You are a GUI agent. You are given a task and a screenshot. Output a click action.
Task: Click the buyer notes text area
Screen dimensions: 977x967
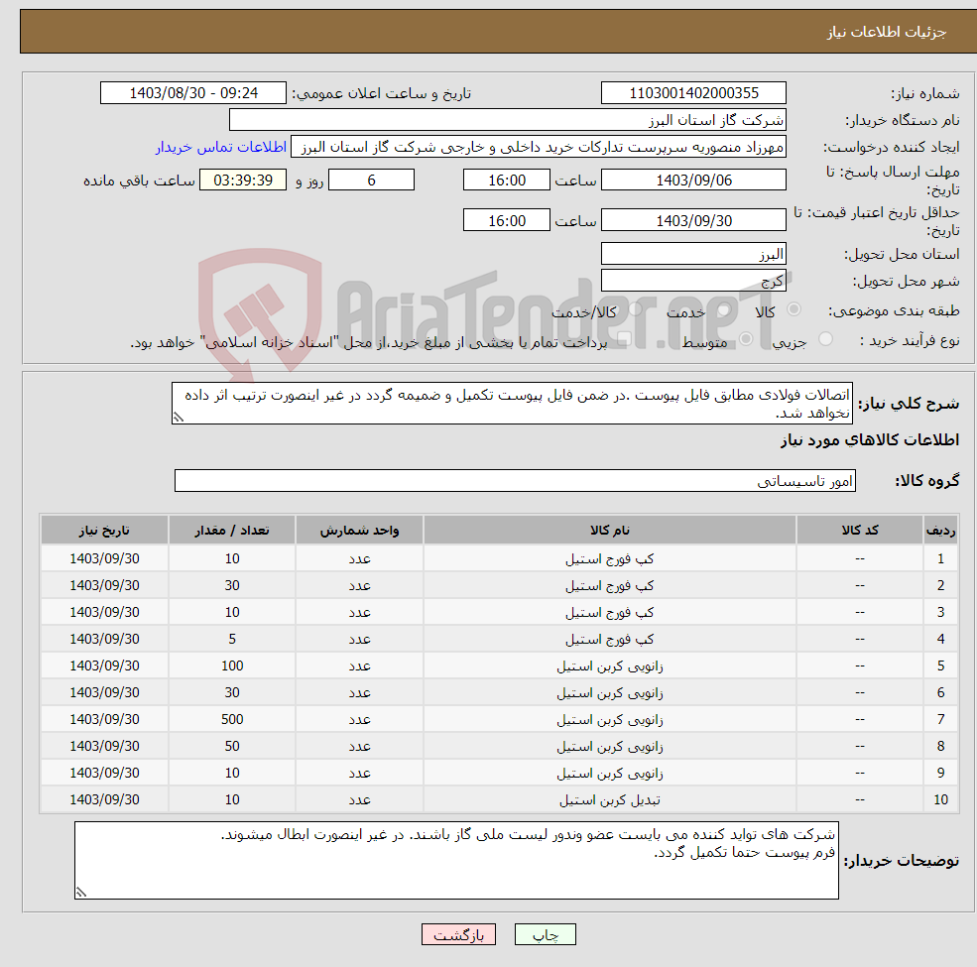[x=456, y=860]
